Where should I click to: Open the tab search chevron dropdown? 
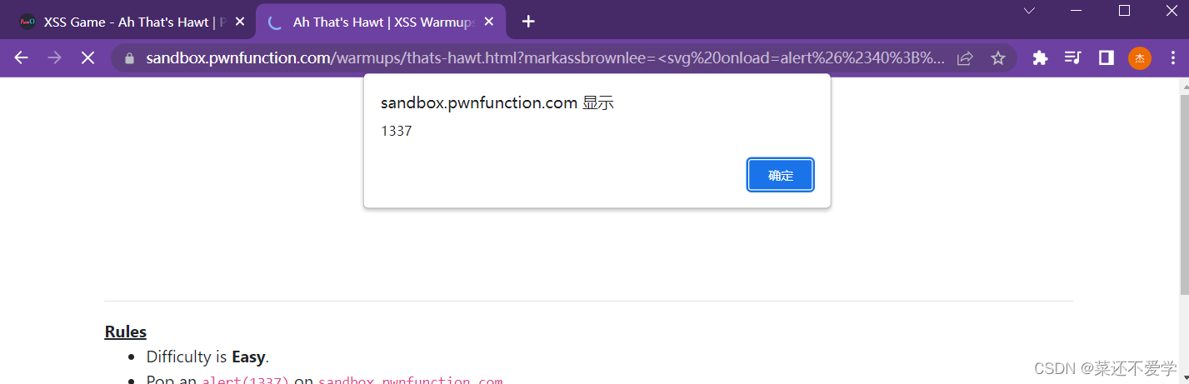1029,11
